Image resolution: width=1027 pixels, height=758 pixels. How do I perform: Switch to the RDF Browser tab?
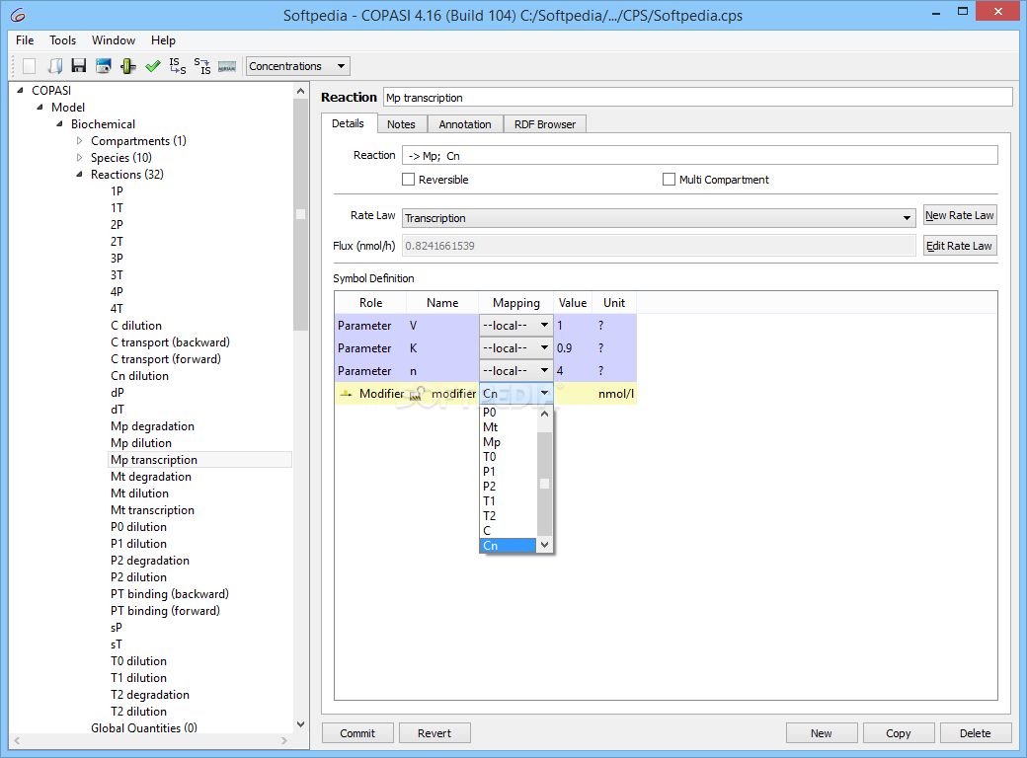coord(545,124)
